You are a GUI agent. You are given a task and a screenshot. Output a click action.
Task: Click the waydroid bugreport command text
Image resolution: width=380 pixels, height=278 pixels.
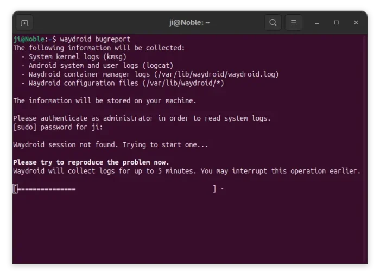95,39
